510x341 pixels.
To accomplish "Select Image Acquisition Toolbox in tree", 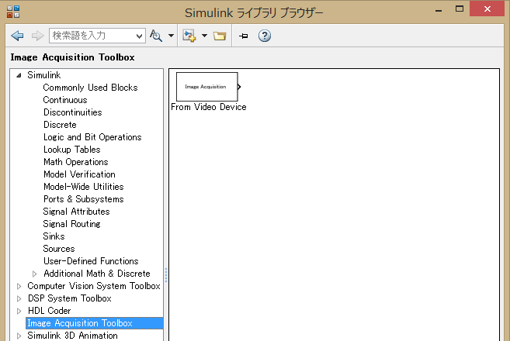I will tap(79, 323).
